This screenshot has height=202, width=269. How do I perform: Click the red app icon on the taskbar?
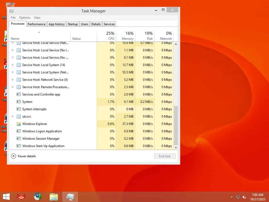(21, 197)
